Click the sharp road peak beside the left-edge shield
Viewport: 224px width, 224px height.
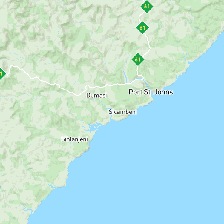[12, 66]
